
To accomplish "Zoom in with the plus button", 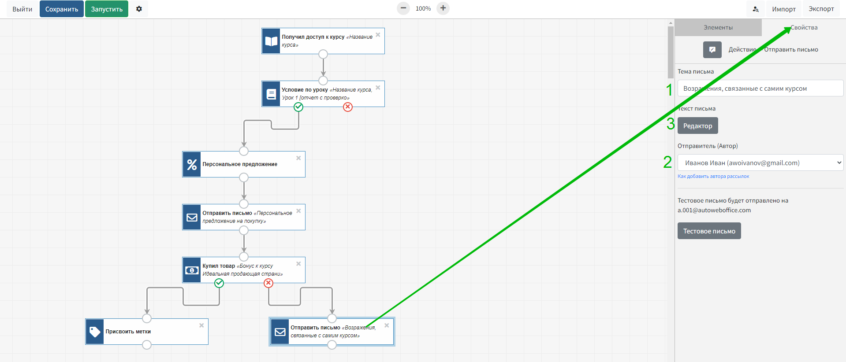I will [x=443, y=8].
